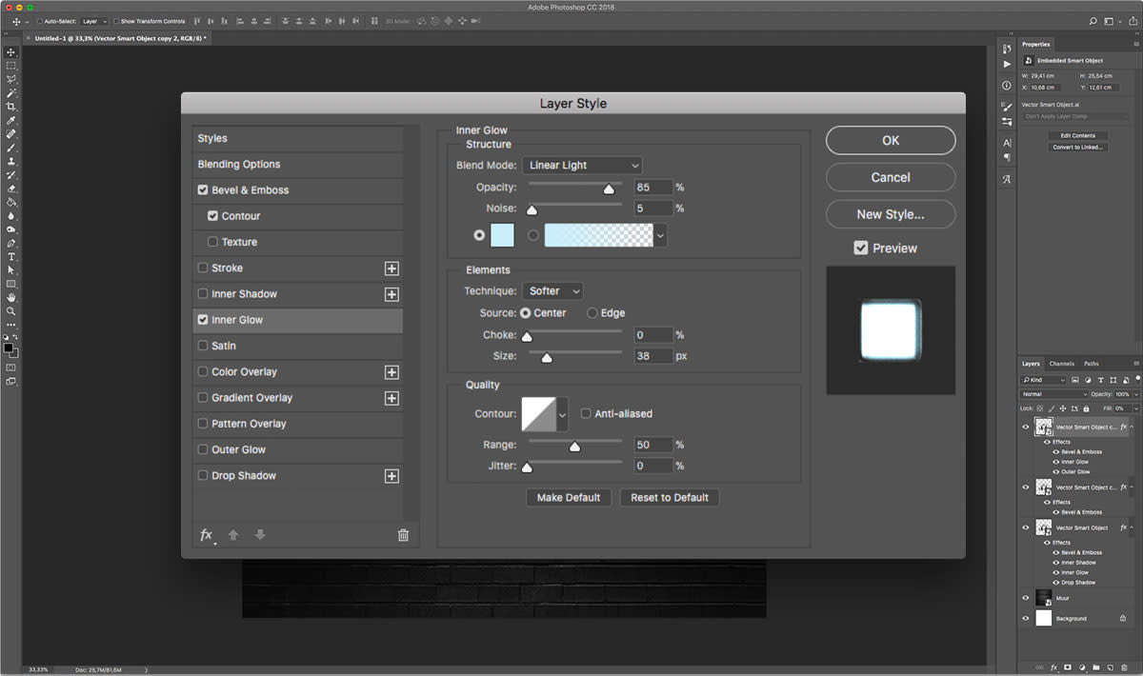The image size is (1143, 676).
Task: Select the Crop tool
Action: point(11,108)
